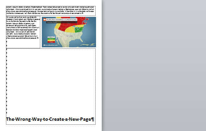The height and width of the screenshot is (131, 206).
Task: Click in the left column text paragraph
Action: coord(23,27)
